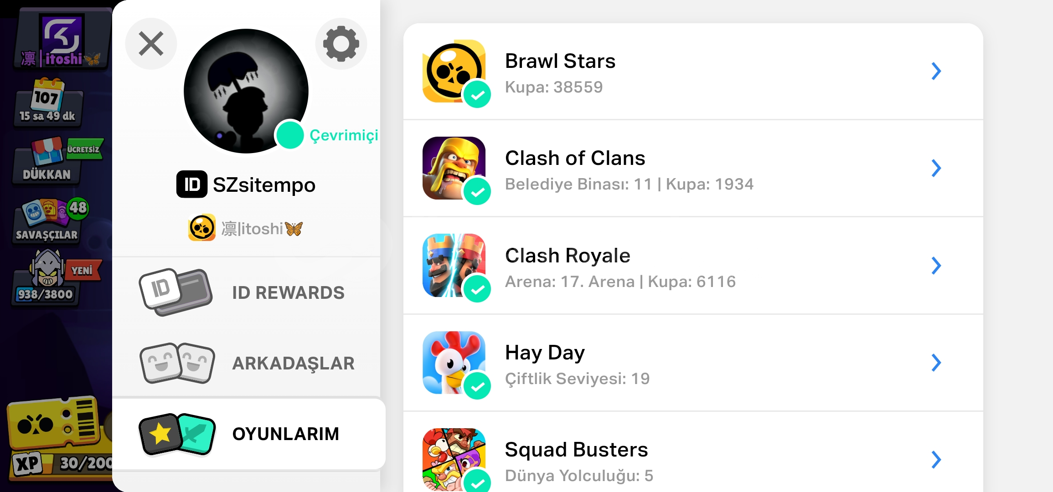This screenshot has width=1053, height=492.
Task: Click the green checkmark on Brawl Stars
Action: (x=477, y=94)
